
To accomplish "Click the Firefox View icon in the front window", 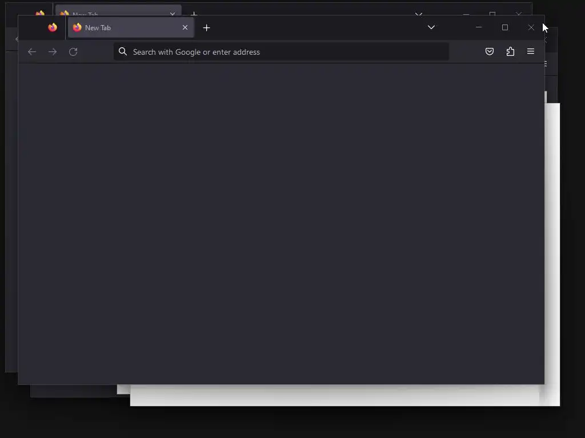I will tap(53, 27).
